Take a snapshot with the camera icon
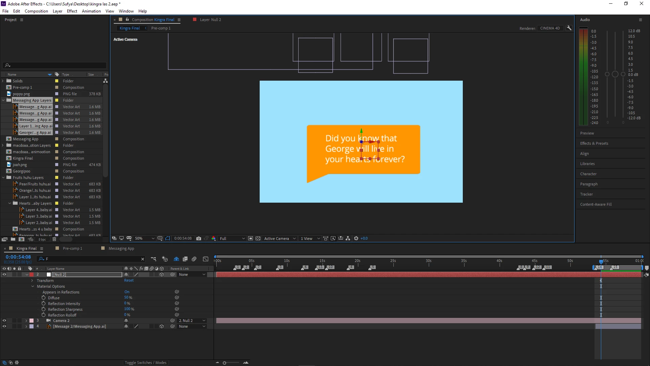The image size is (650, 366). click(199, 239)
